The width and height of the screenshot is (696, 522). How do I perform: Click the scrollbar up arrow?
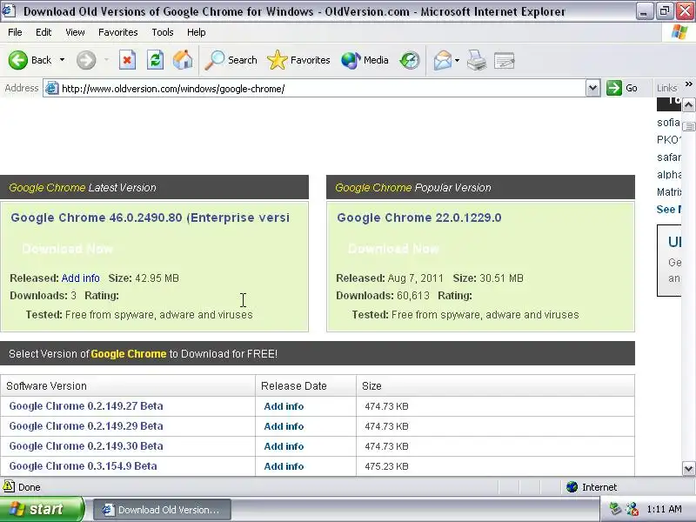(688, 105)
